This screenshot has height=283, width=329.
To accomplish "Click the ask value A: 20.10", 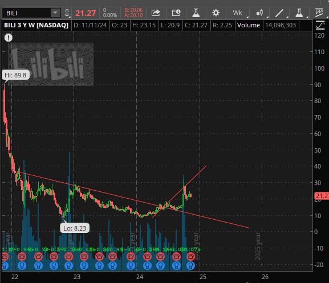I will tap(133, 15).
